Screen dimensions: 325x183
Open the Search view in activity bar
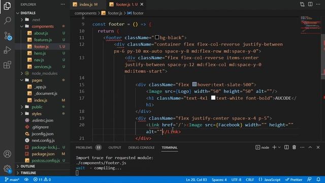[7, 20]
